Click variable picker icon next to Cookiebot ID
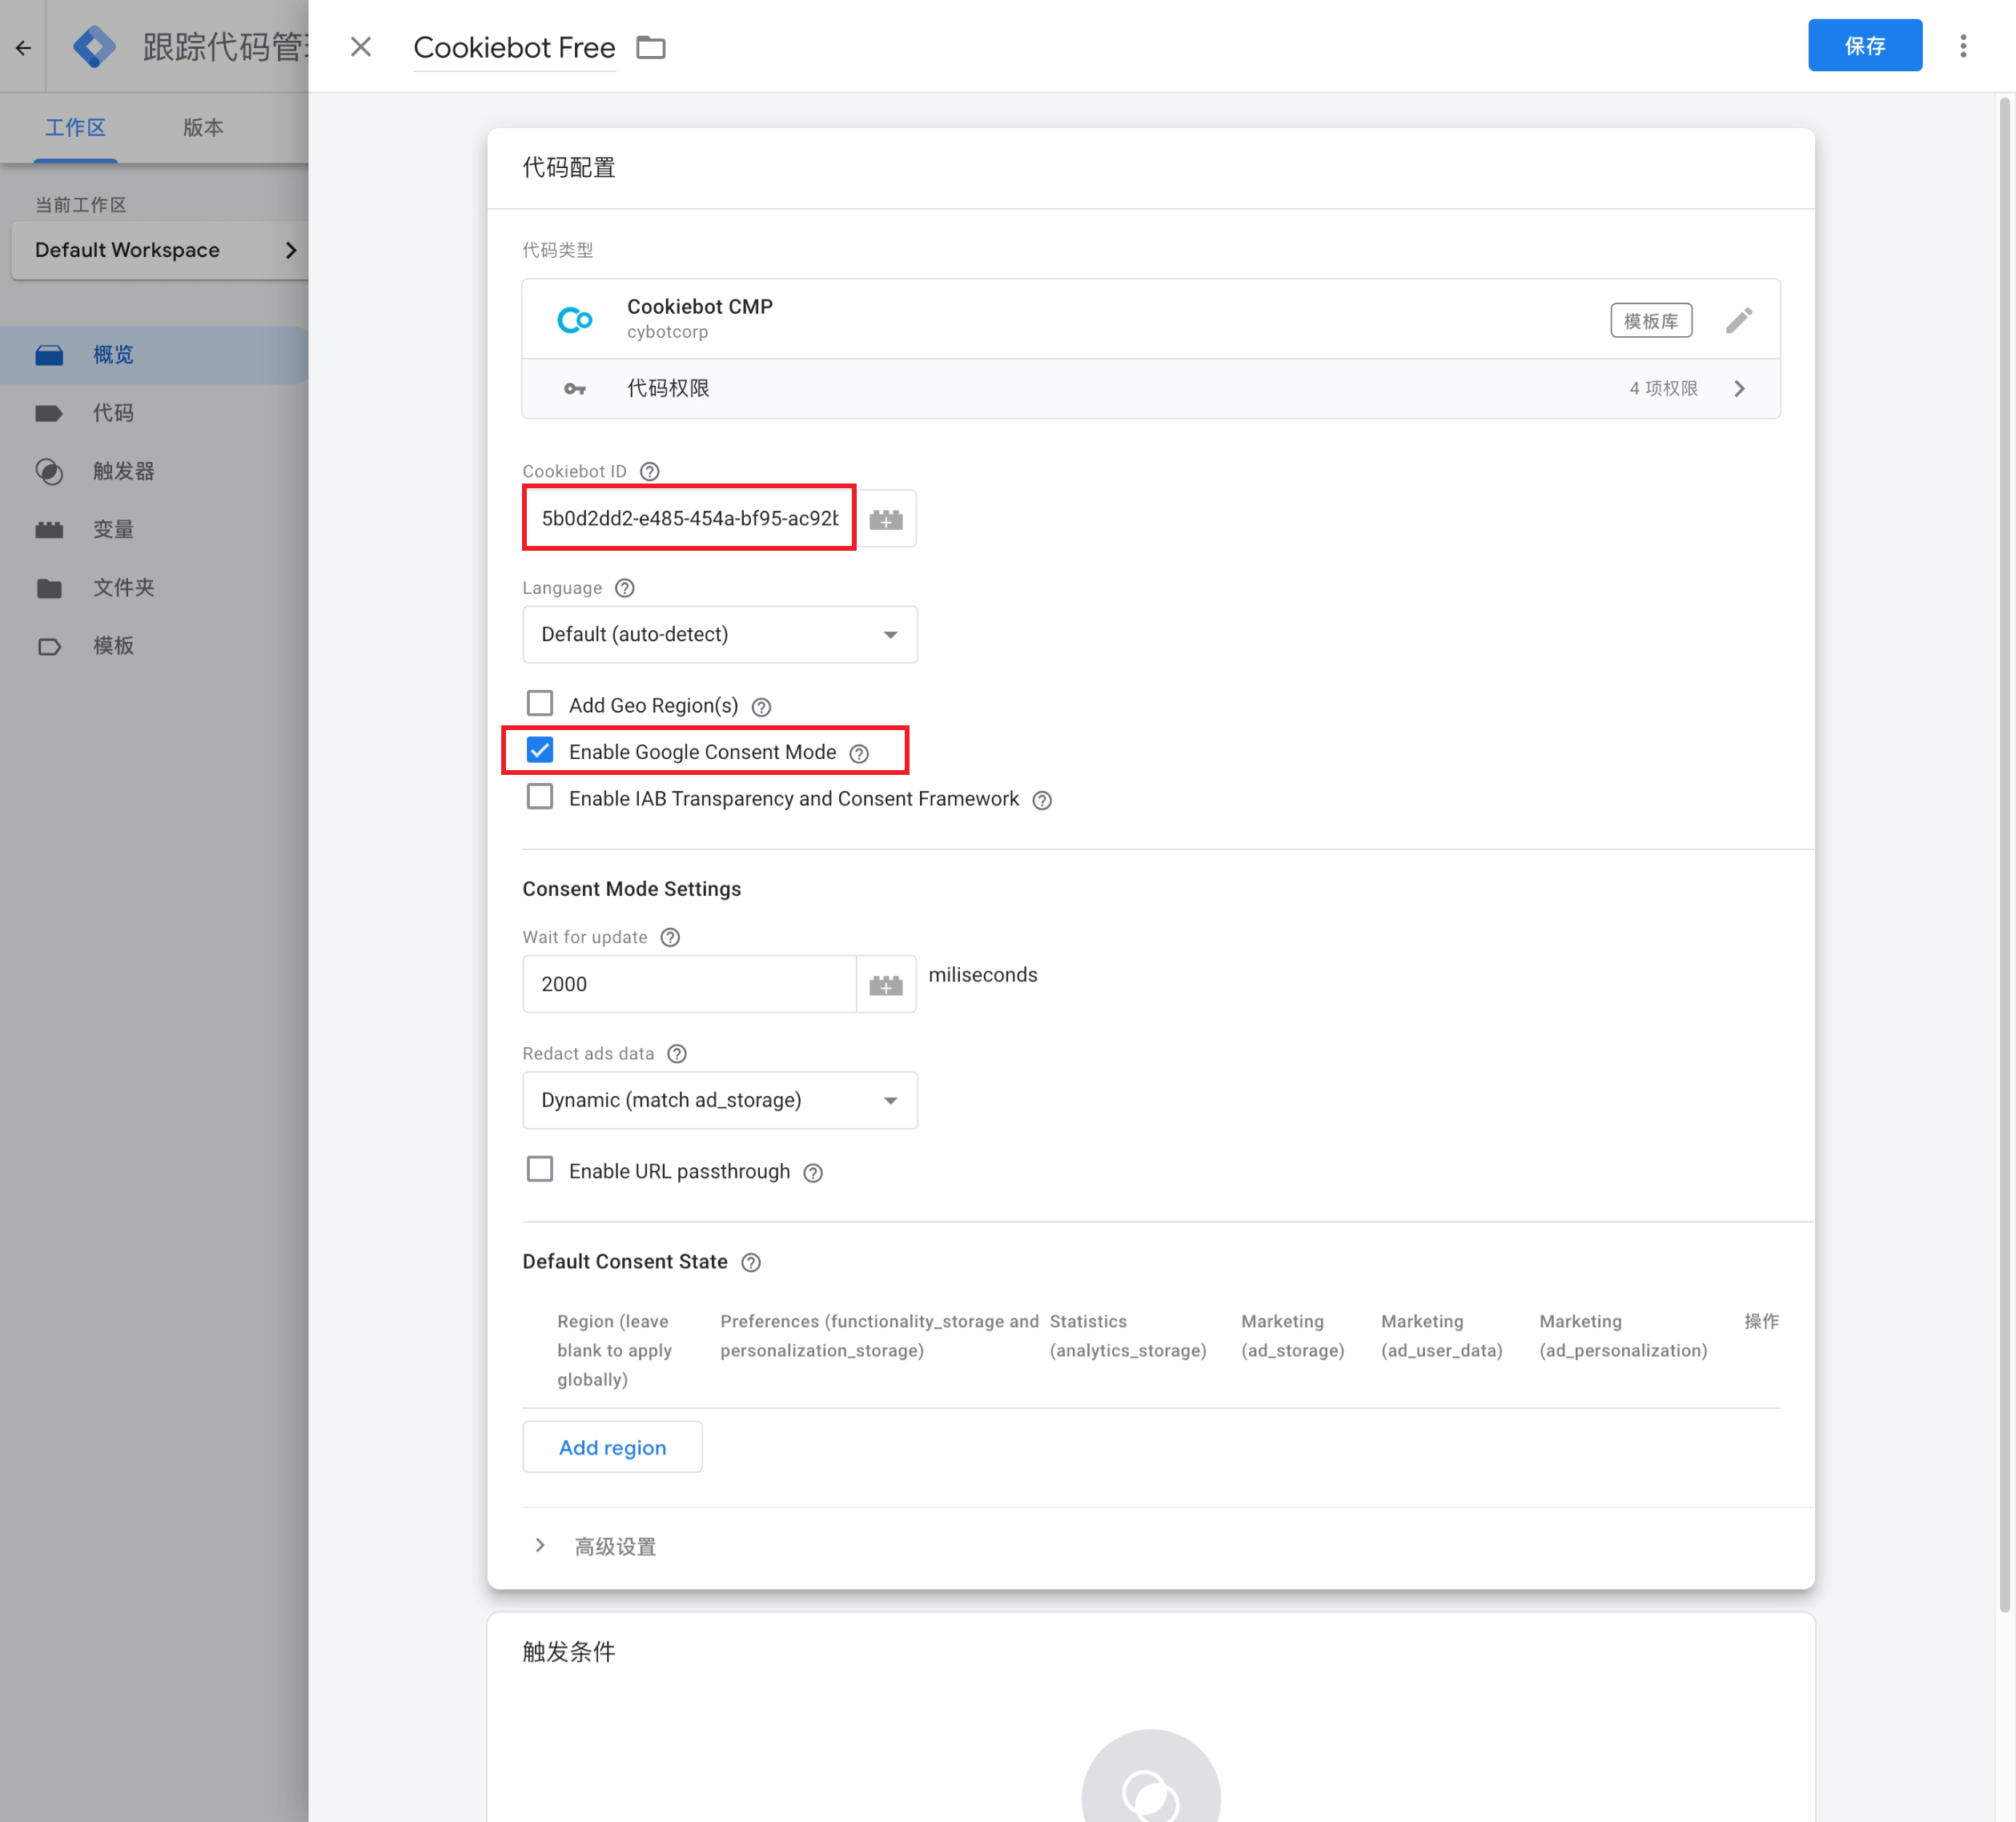 885,518
